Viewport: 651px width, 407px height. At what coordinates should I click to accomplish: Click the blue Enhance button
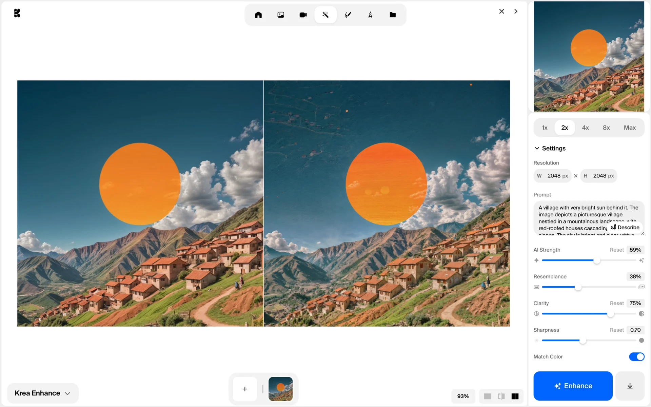[x=573, y=386]
